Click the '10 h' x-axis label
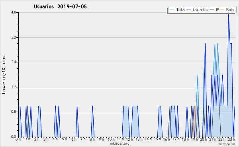Viewport: 239px width, 147px height. pos(111,139)
